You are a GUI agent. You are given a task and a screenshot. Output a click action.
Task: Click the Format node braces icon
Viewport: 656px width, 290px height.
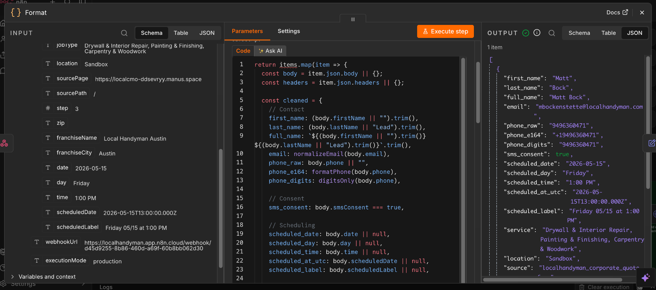click(x=16, y=13)
